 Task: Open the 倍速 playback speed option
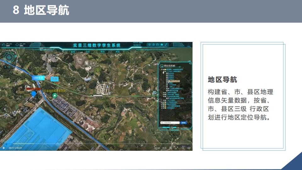[157, 148]
